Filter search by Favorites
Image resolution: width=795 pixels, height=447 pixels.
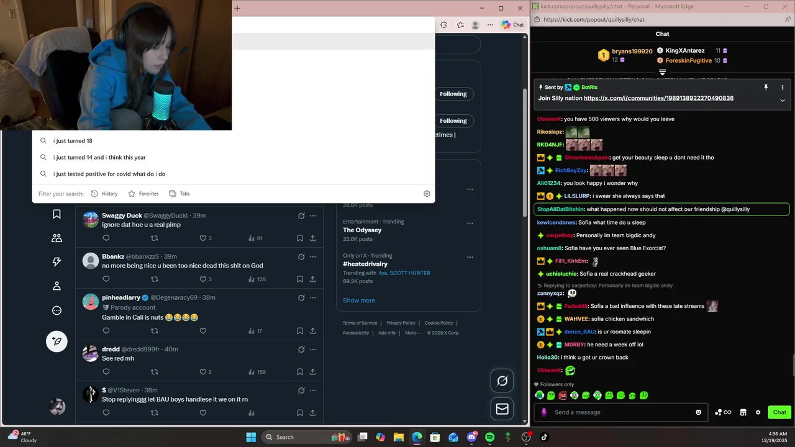coord(143,194)
